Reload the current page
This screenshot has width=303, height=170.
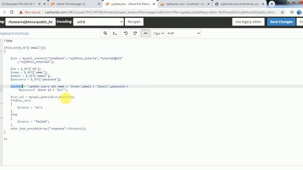[11, 12]
